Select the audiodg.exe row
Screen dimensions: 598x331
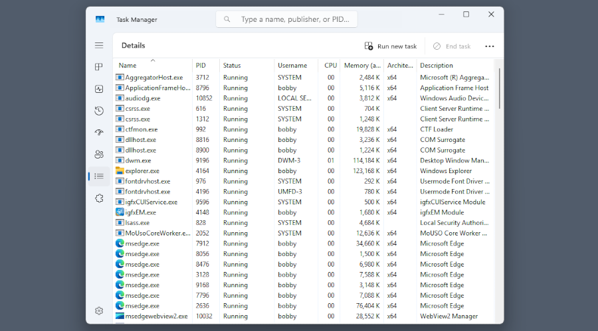coord(303,98)
